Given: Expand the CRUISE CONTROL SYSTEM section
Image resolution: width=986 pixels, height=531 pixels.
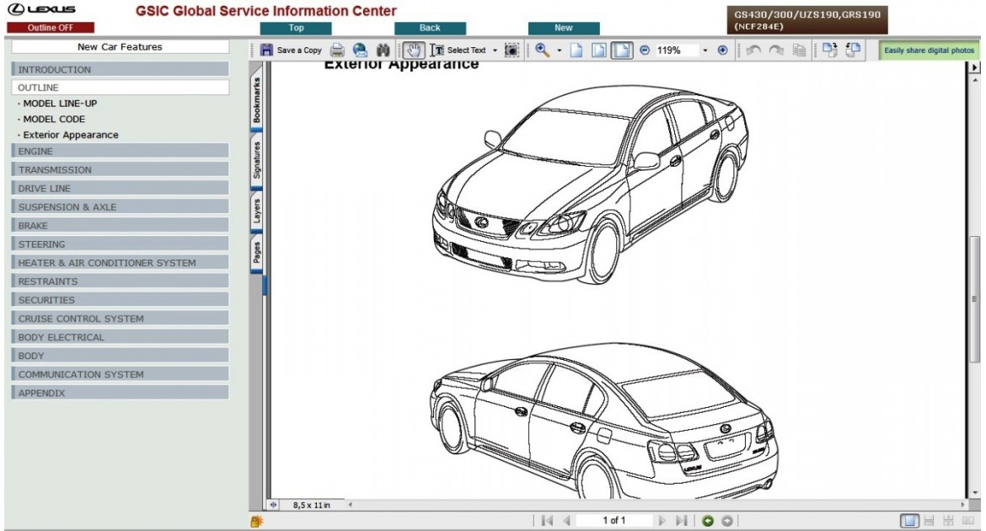Looking at the screenshot, I should tap(120, 319).
